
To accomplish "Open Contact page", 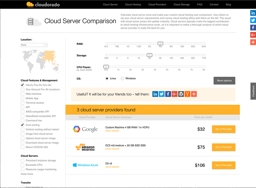I will tap(214, 4).
